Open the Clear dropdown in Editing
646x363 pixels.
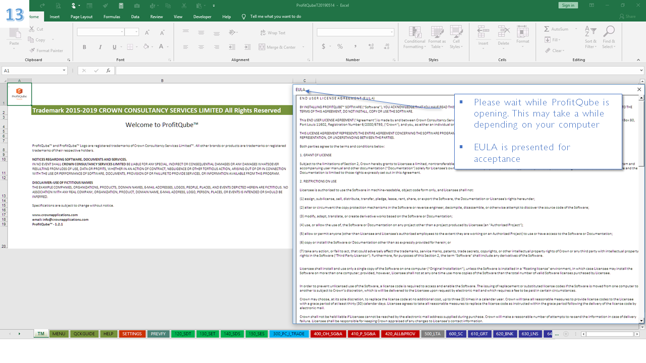(554, 50)
